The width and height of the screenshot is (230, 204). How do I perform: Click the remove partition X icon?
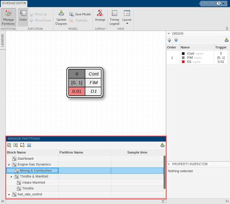tap(29, 145)
